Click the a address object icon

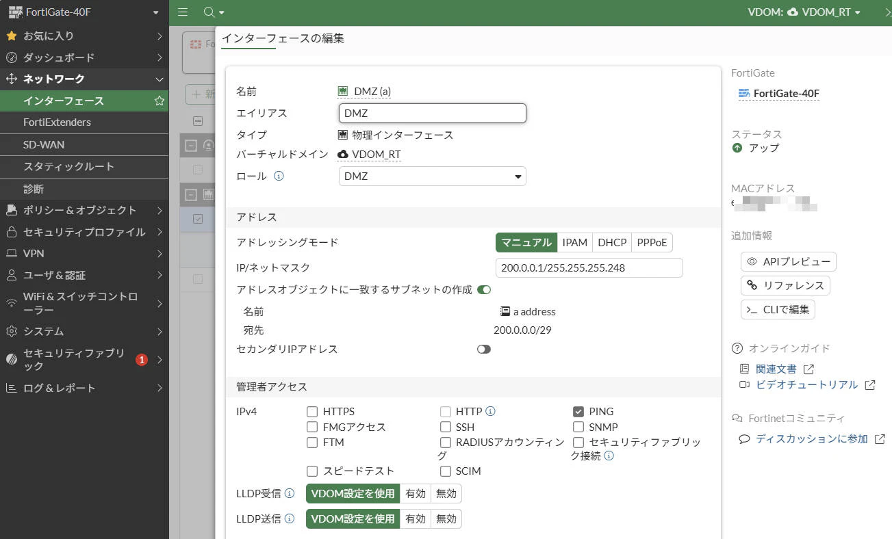click(505, 311)
